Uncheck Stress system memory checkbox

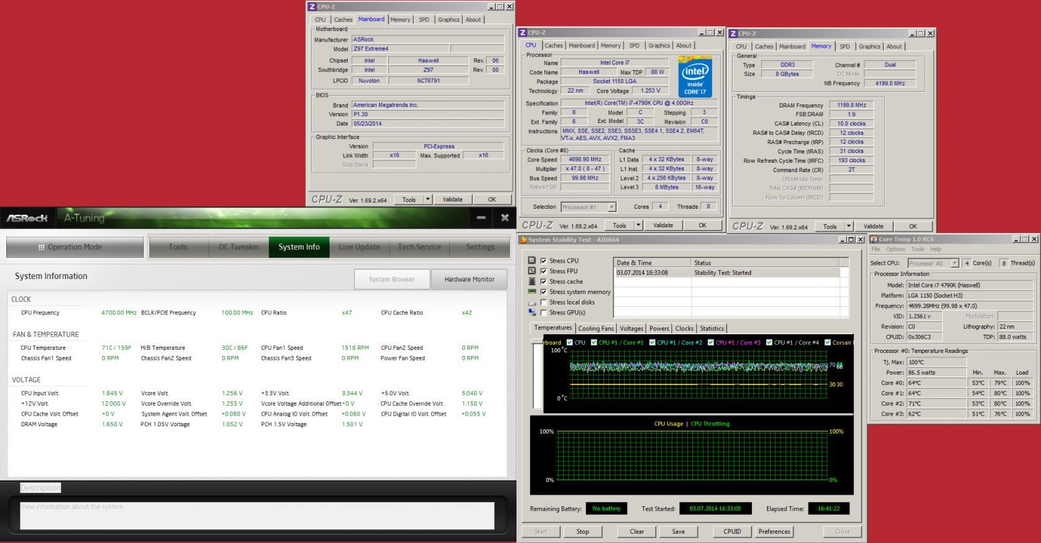(x=544, y=292)
